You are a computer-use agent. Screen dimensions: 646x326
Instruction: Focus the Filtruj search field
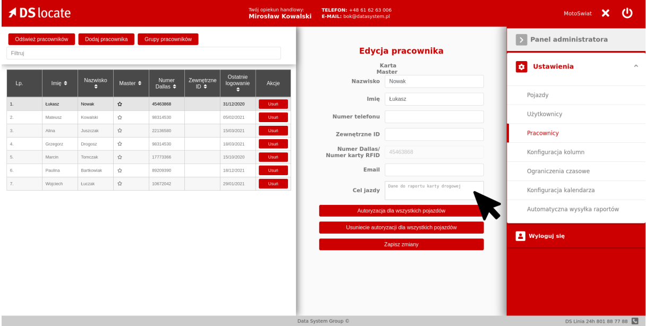[x=143, y=53]
